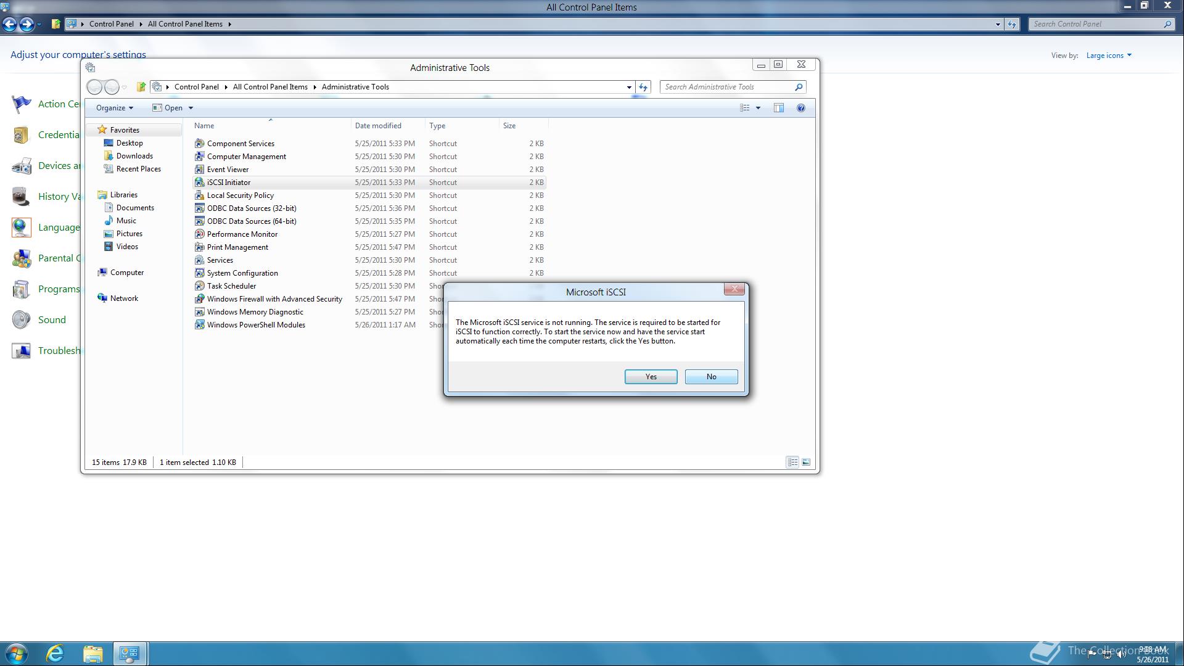Select the Services shortcut icon
Image resolution: width=1184 pixels, height=666 pixels.
tap(199, 260)
